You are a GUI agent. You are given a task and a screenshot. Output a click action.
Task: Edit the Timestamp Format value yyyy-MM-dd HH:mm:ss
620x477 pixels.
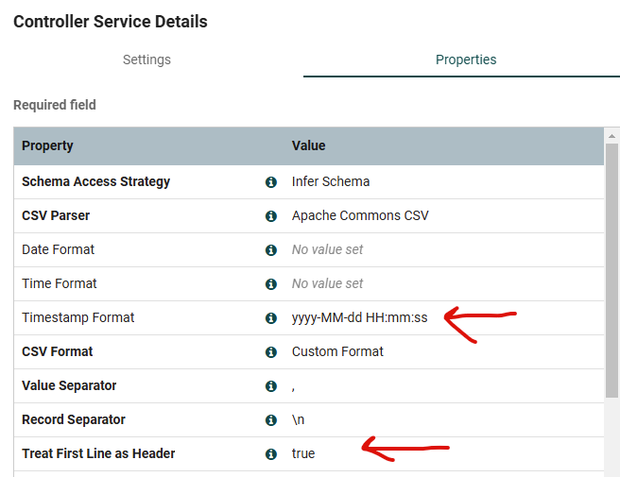click(359, 317)
